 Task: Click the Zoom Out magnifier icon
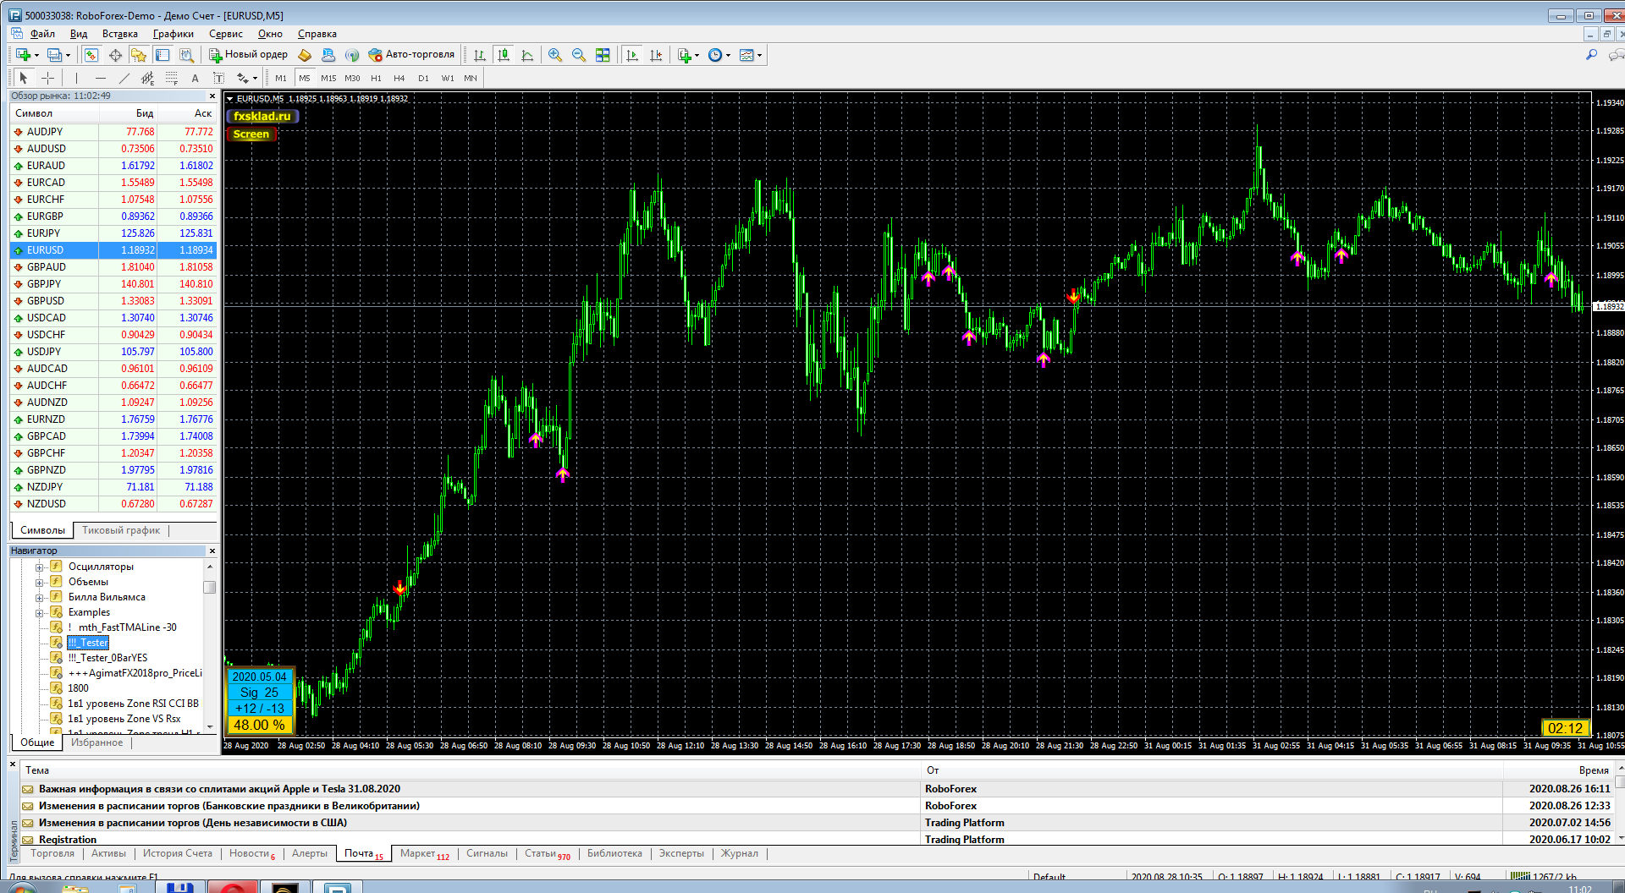click(x=579, y=55)
